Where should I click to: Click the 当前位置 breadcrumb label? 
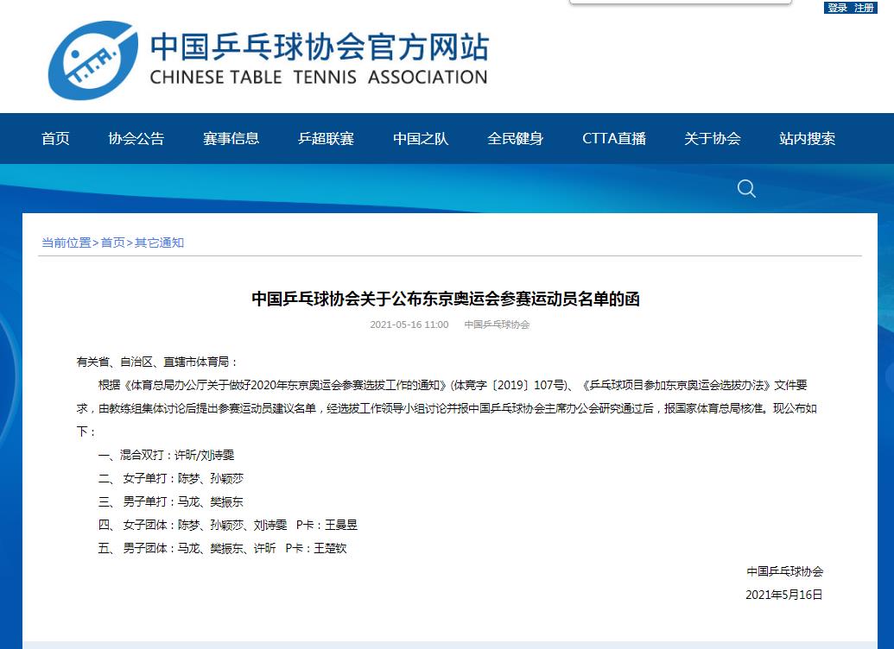[x=67, y=243]
